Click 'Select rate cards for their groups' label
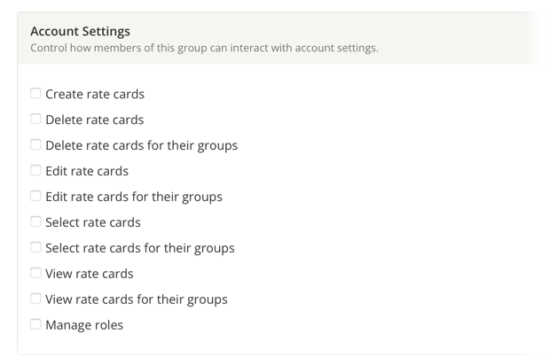The height and width of the screenshot is (357, 549). 140,248
